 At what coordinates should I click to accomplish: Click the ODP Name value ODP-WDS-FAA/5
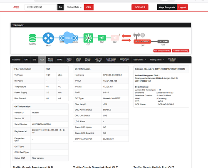coord(166,104)
